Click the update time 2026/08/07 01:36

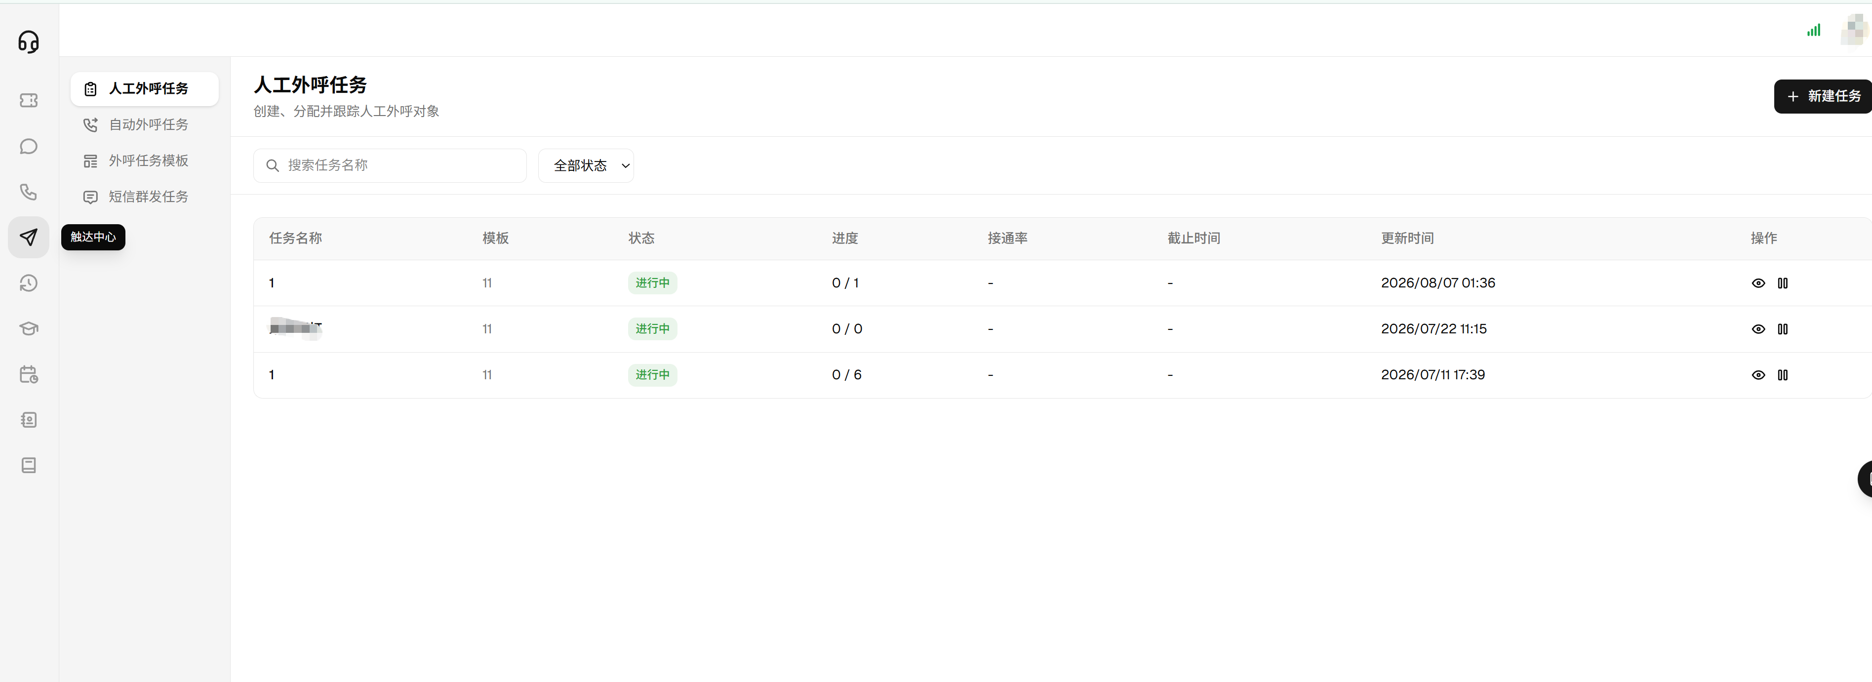click(1438, 283)
